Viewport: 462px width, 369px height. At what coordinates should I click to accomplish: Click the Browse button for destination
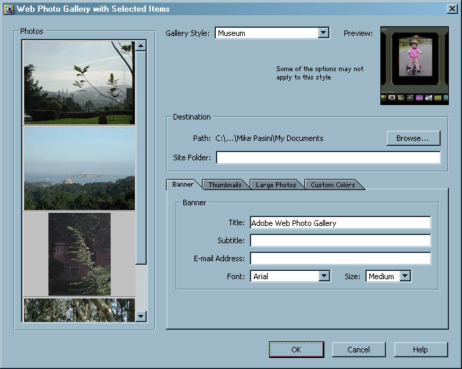tap(412, 138)
